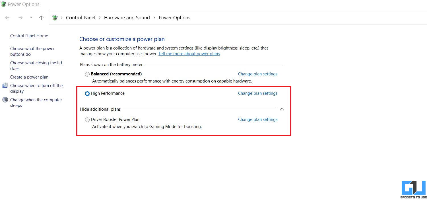This screenshot has width=427, height=204.
Task: Click the address bar Power Options icon
Action: [x=55, y=18]
